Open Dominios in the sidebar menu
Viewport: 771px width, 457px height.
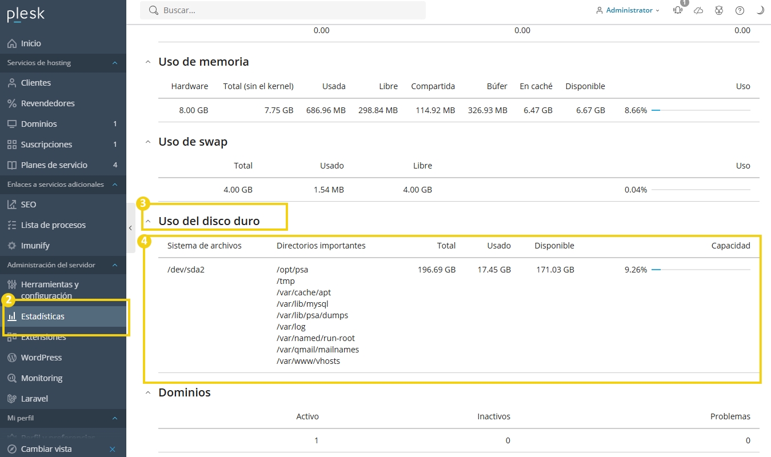pos(39,124)
